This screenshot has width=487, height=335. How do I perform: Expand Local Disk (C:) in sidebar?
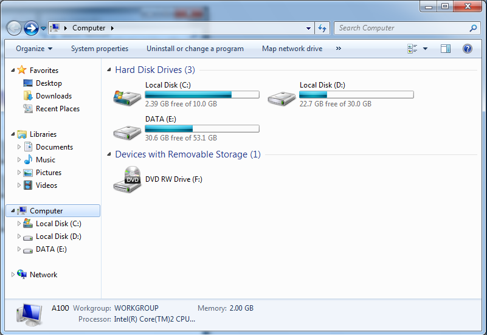pos(19,224)
